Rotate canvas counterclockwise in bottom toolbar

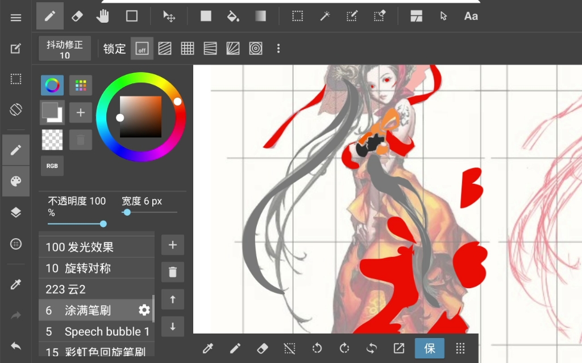(317, 348)
